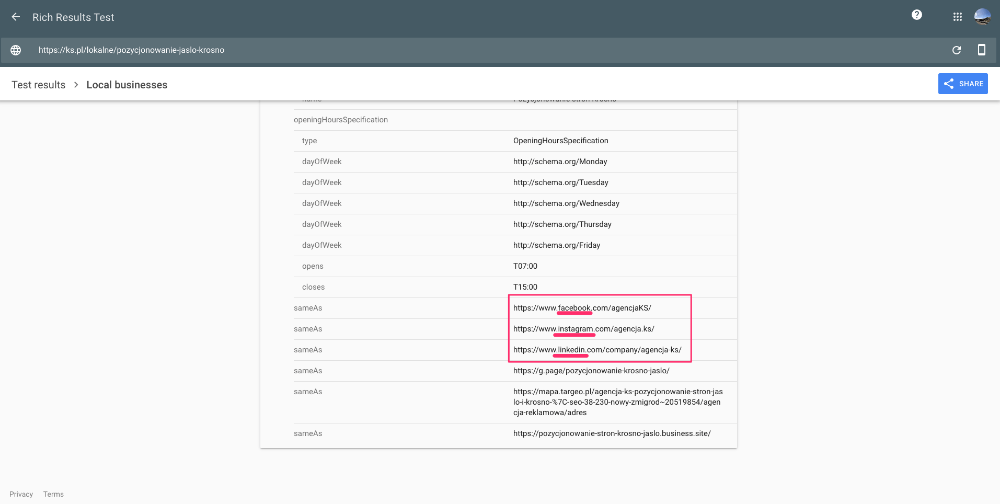
Task: Open the account profile avatar
Action: pos(982,17)
